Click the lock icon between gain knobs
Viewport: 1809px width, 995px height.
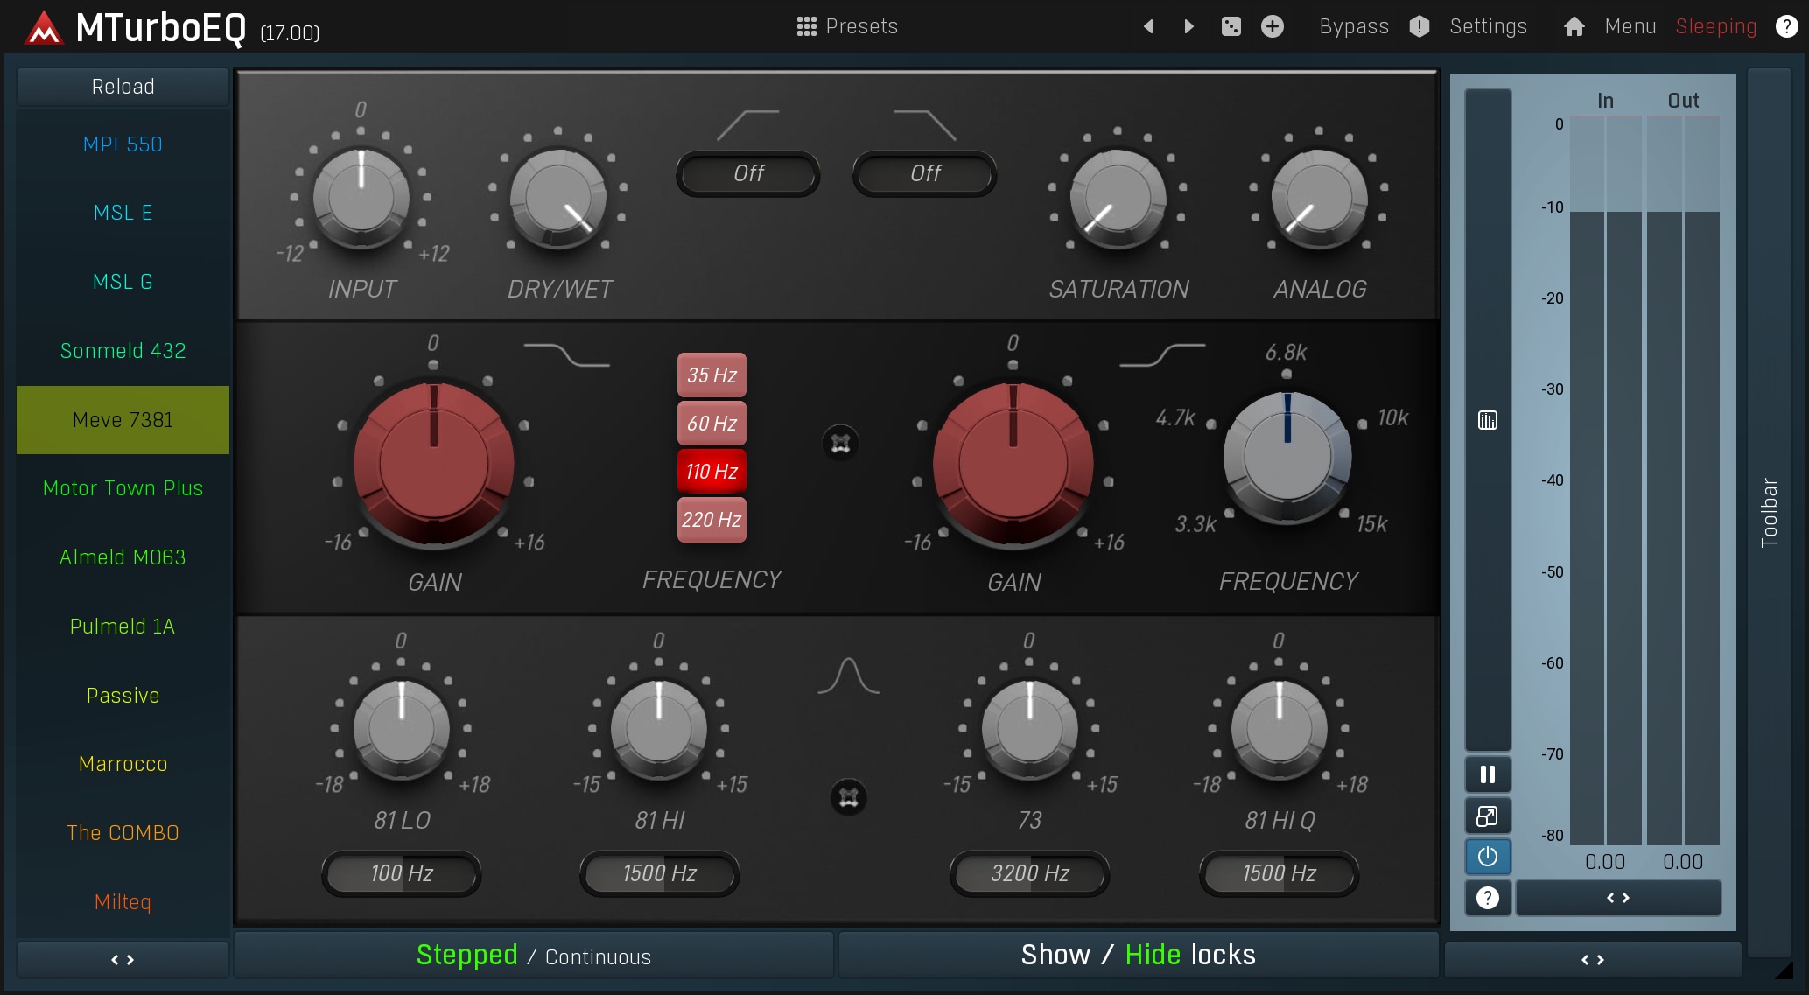[840, 444]
